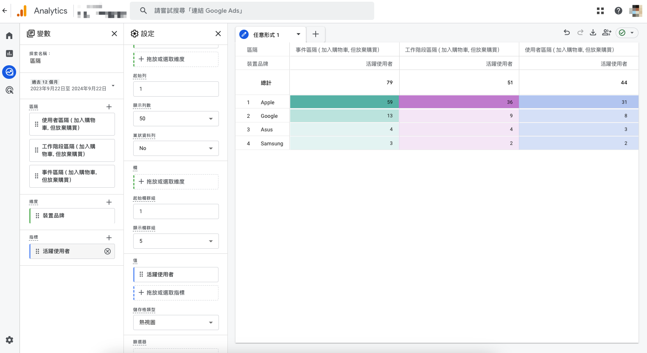Add a new metric with 指標 plus

[109, 238]
